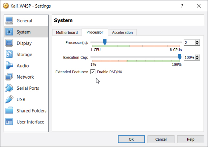Select the Processor tab
208x147 pixels.
coord(95,32)
